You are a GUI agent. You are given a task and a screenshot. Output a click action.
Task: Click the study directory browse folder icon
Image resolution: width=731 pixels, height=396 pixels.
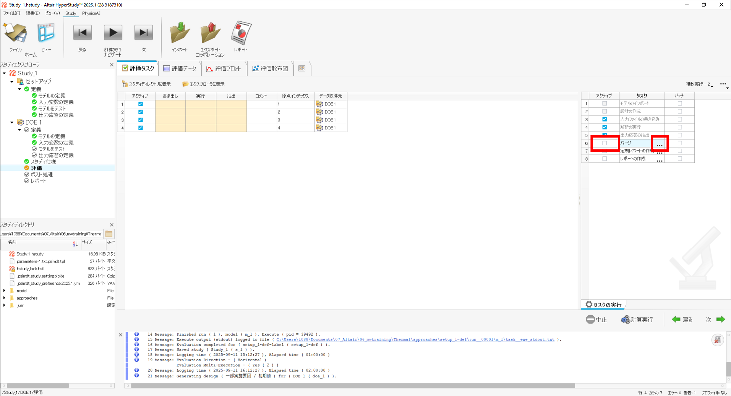point(109,234)
